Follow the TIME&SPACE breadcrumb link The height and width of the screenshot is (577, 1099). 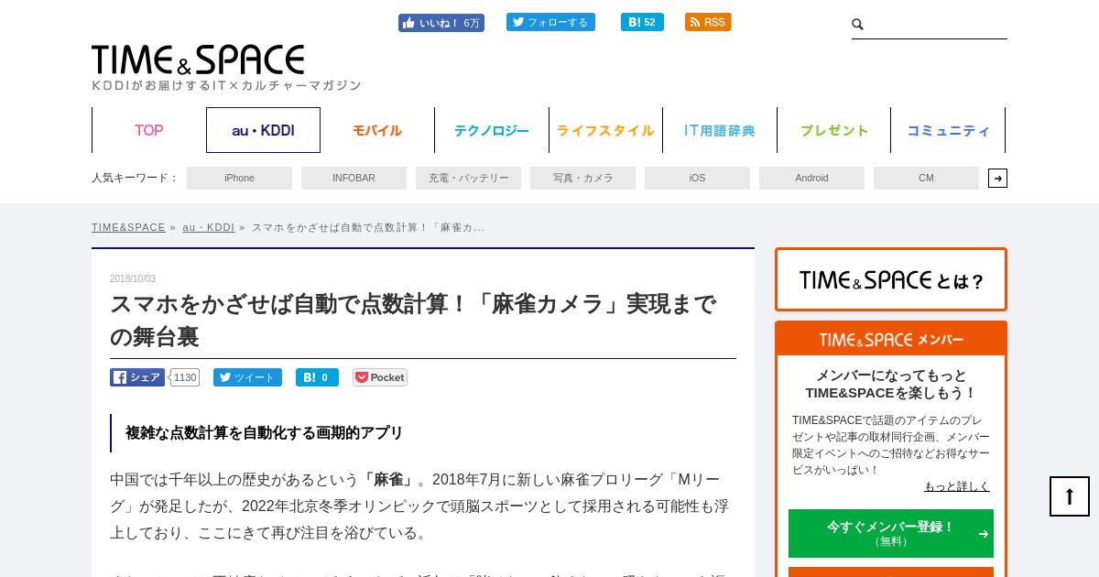pyautogui.click(x=128, y=227)
